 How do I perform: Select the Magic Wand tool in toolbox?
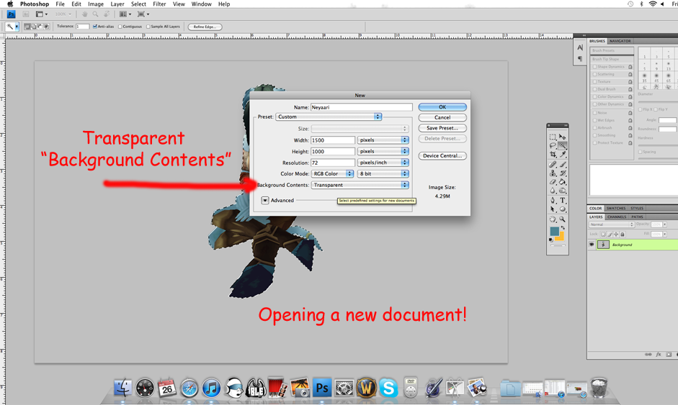pos(563,146)
